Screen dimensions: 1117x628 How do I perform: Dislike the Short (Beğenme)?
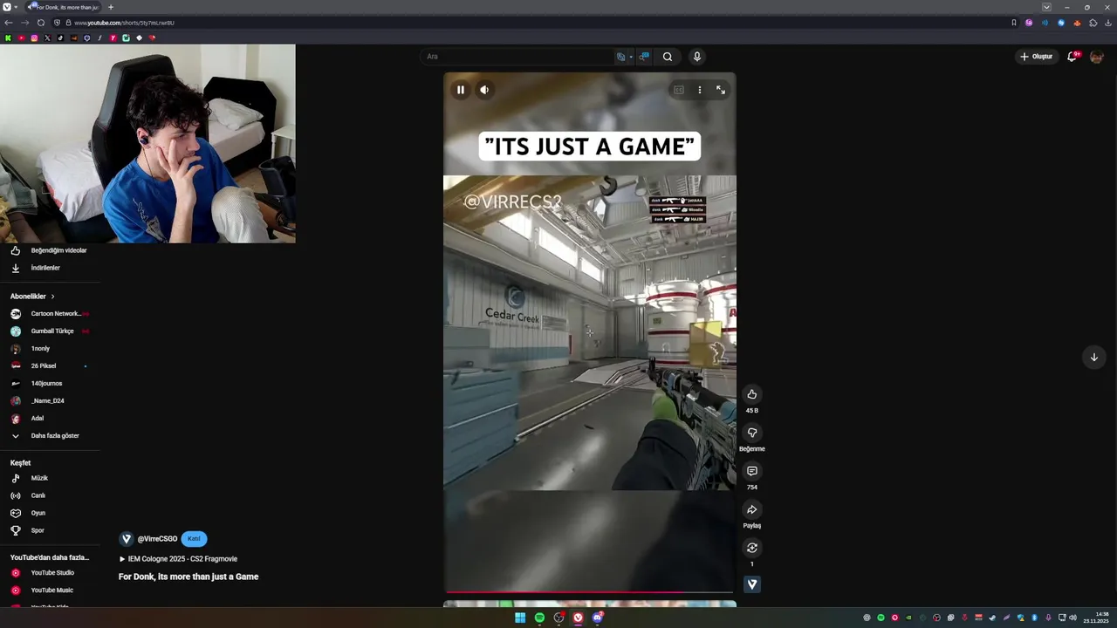[751, 433]
